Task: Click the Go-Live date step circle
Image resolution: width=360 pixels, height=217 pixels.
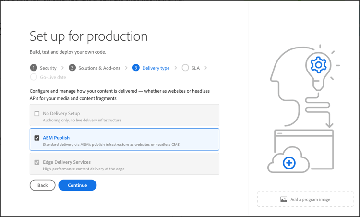Action: coord(34,77)
